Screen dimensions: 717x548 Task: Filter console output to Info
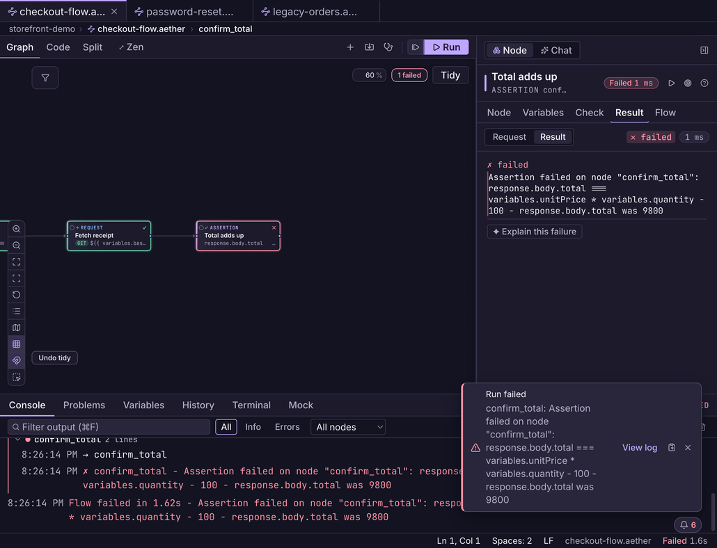coord(253,427)
